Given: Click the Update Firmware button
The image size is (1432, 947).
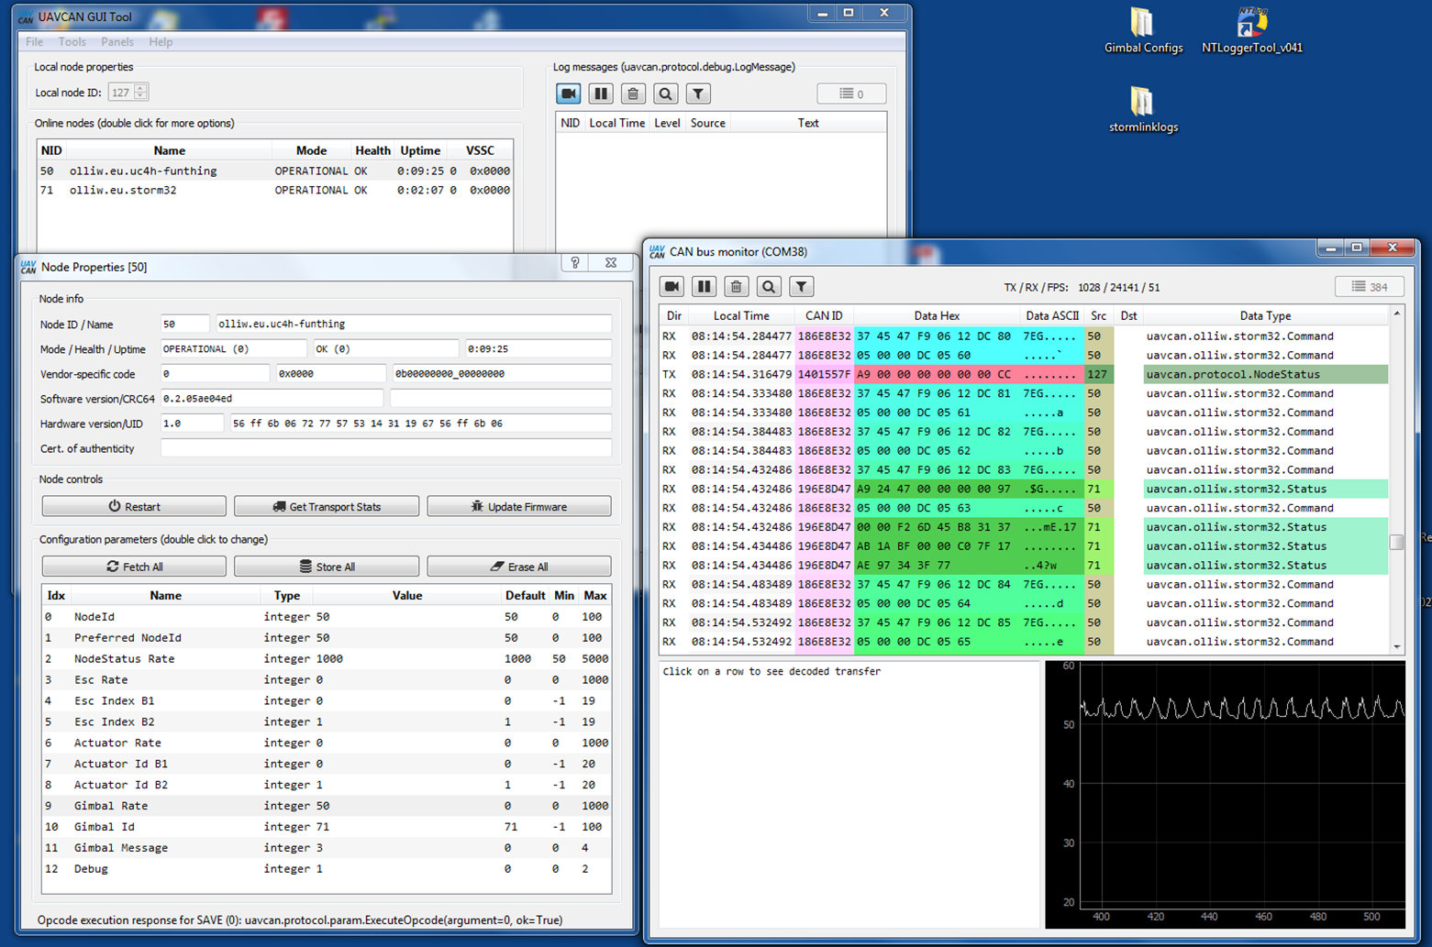Looking at the screenshot, I should [x=518, y=507].
